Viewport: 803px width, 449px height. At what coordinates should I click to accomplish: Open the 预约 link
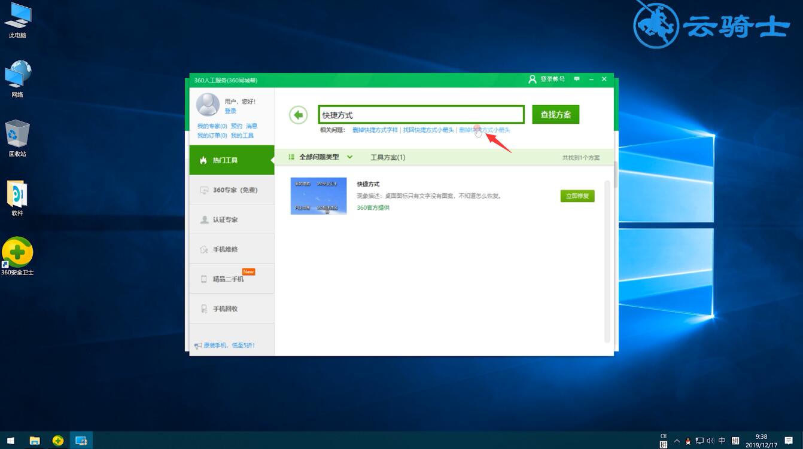pos(237,126)
